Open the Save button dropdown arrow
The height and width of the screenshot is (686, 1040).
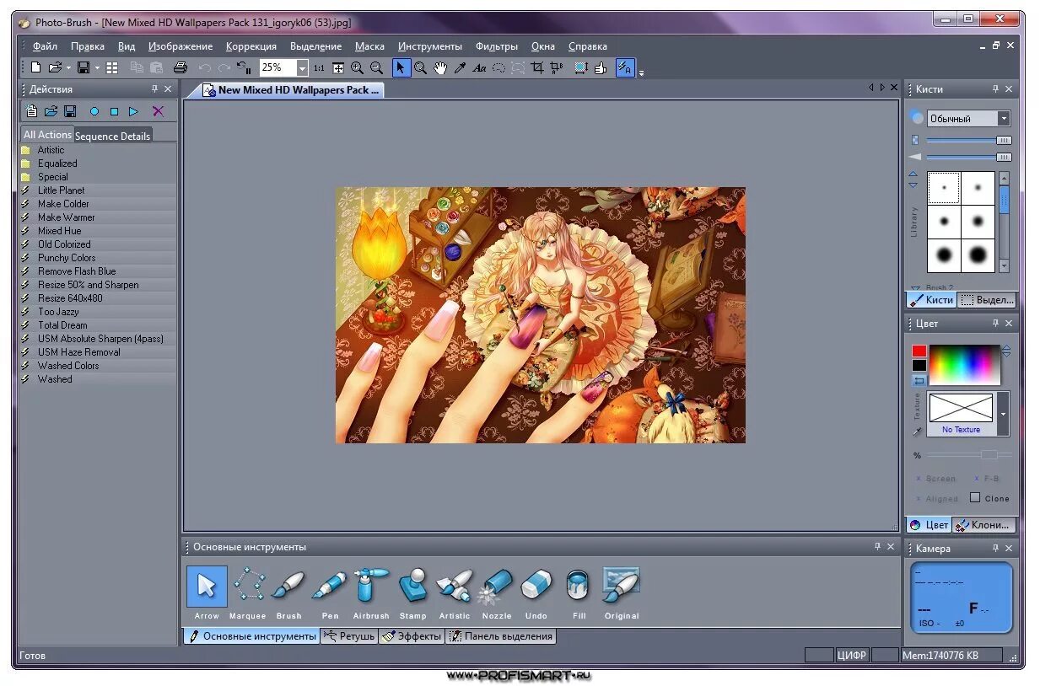[97, 67]
